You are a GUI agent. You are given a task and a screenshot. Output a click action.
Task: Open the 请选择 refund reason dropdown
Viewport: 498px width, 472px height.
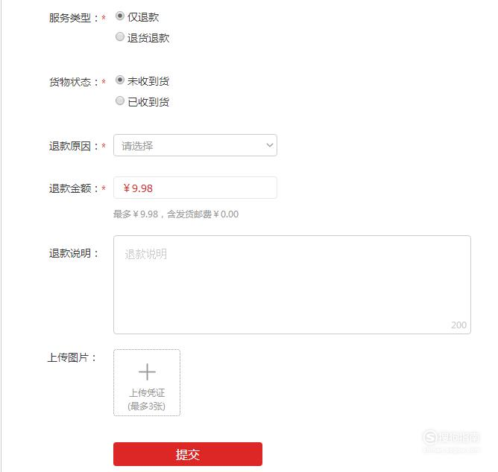(195, 145)
